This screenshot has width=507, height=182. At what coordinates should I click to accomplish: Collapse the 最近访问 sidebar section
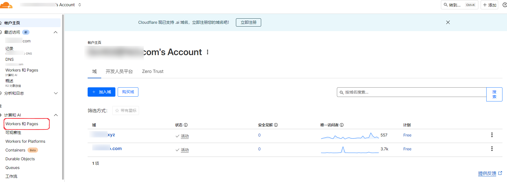pyautogui.click(x=56, y=32)
